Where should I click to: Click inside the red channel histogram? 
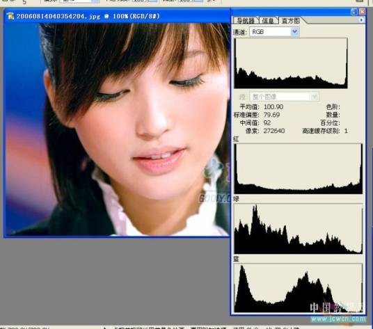(x=299, y=168)
